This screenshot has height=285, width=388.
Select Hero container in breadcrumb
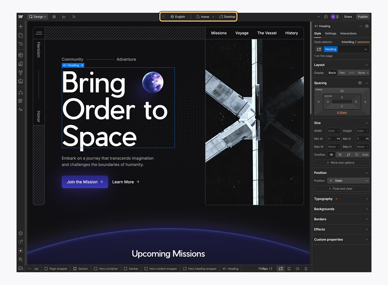[x=106, y=269]
